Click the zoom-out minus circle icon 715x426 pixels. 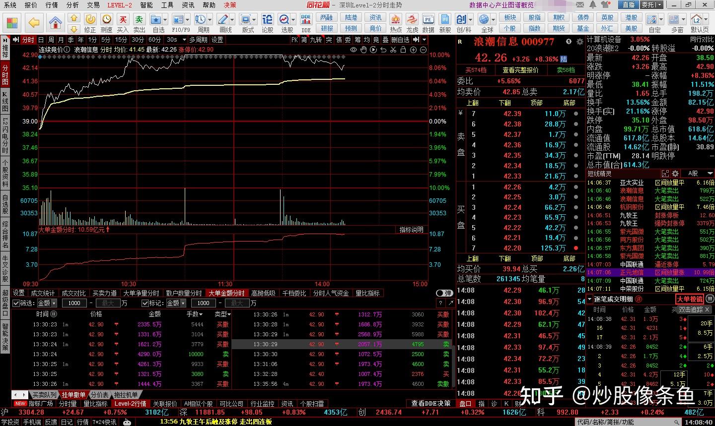click(x=424, y=50)
